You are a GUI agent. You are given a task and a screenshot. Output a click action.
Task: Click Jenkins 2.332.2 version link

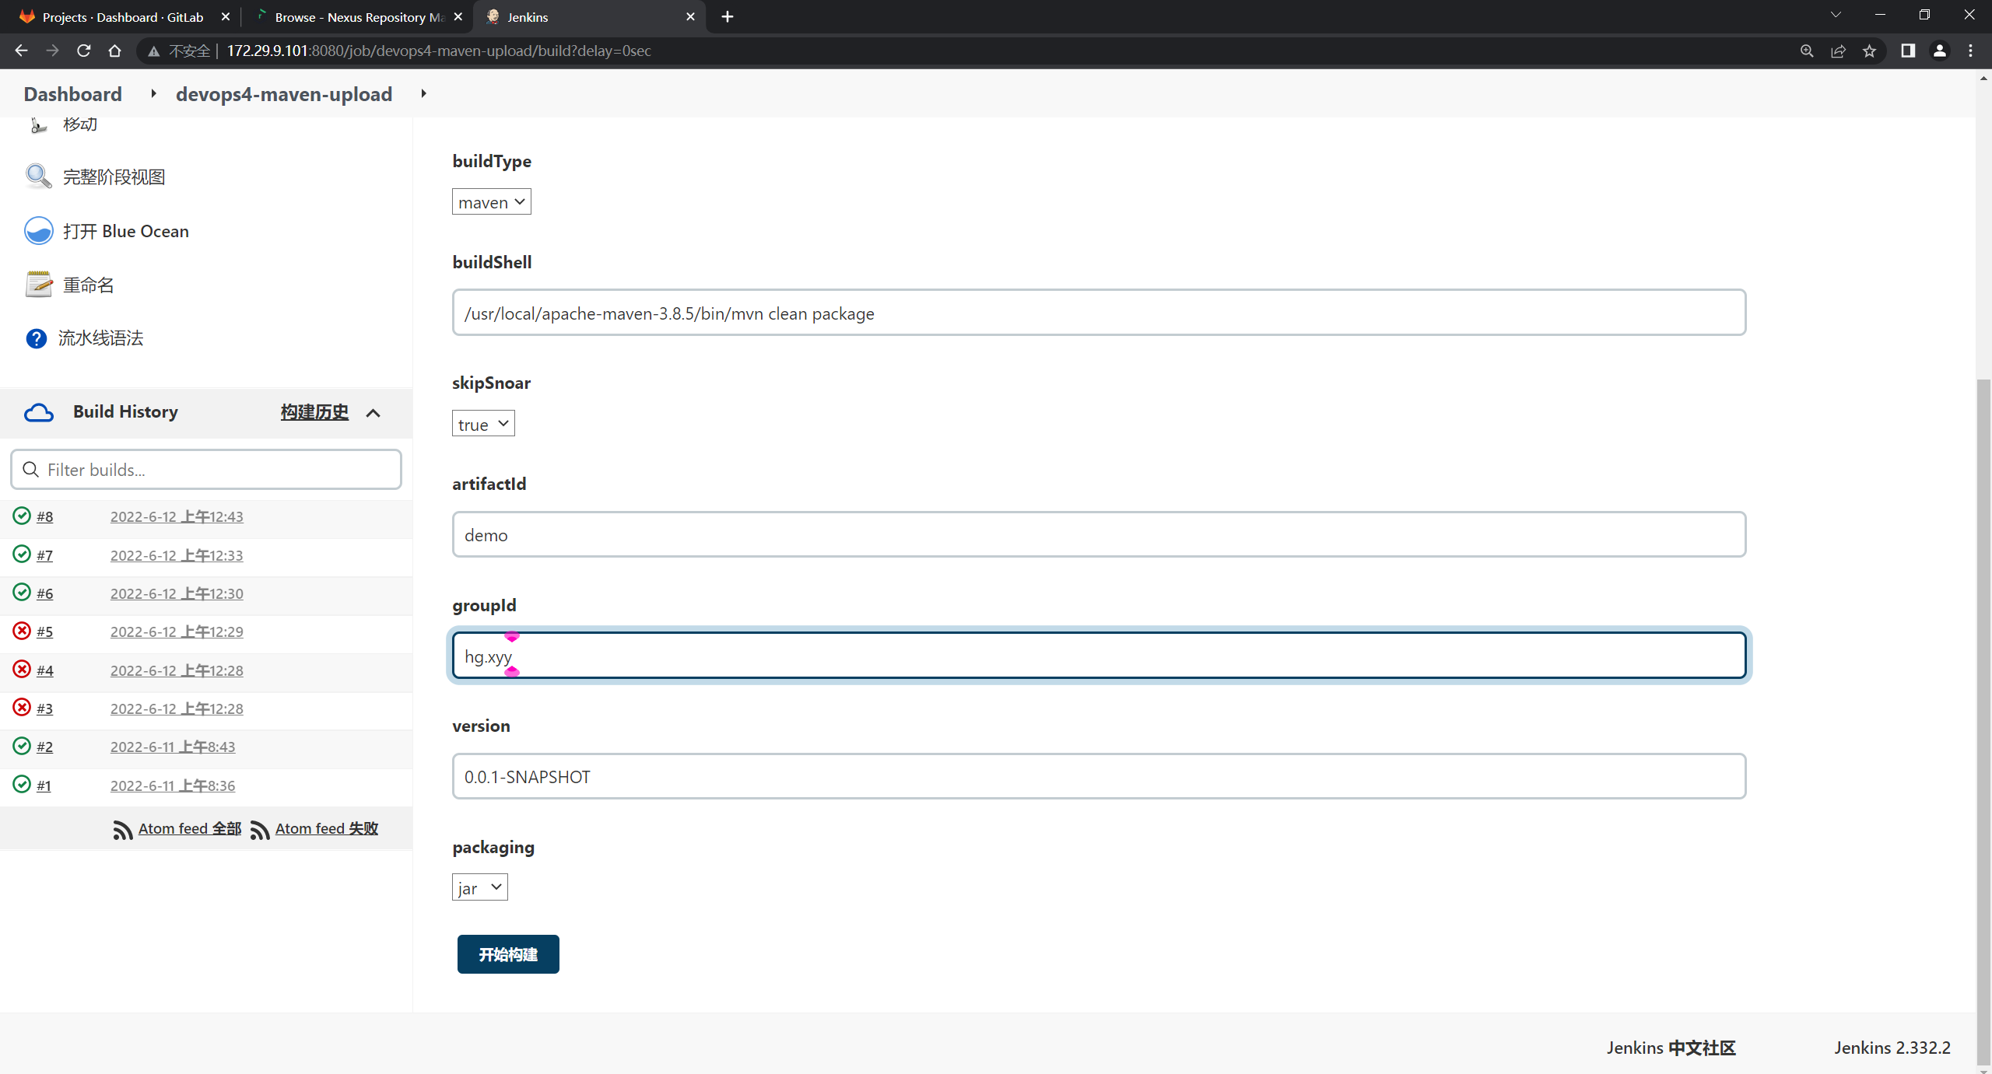1892,1048
